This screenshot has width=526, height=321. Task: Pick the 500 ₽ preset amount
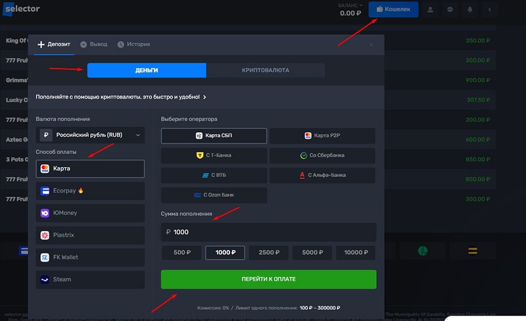pos(182,253)
